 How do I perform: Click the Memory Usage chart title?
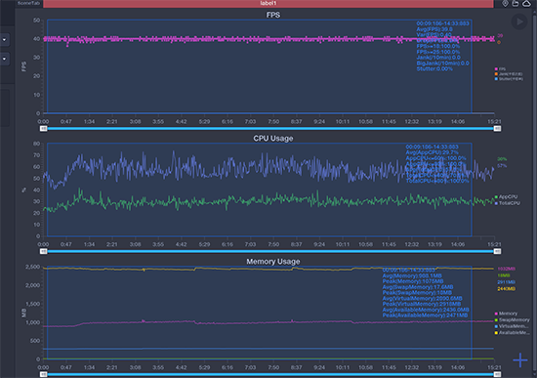point(273,262)
